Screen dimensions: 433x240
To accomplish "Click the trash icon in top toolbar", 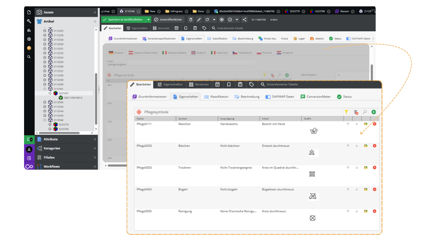I will tap(190, 20).
